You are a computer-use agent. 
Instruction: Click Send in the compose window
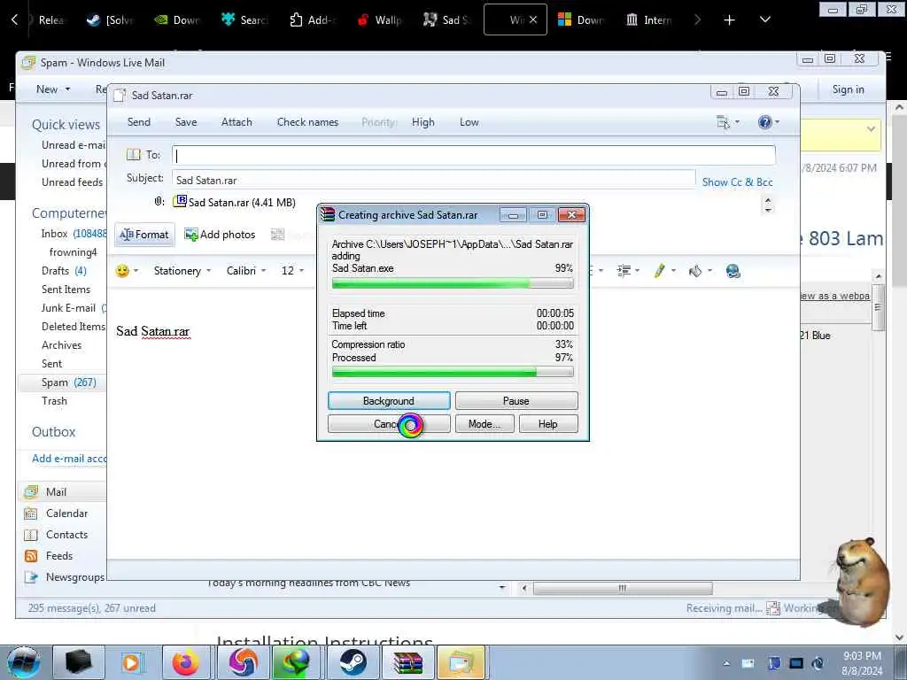point(139,122)
